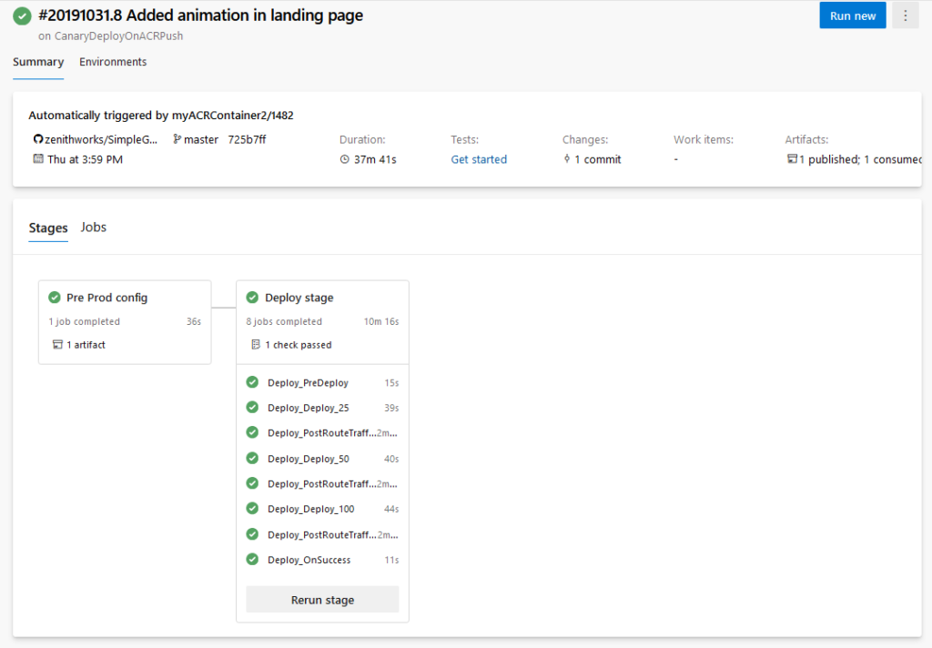Click the artifacts published icon
Viewport: 932px width, 648px height.
pos(792,159)
